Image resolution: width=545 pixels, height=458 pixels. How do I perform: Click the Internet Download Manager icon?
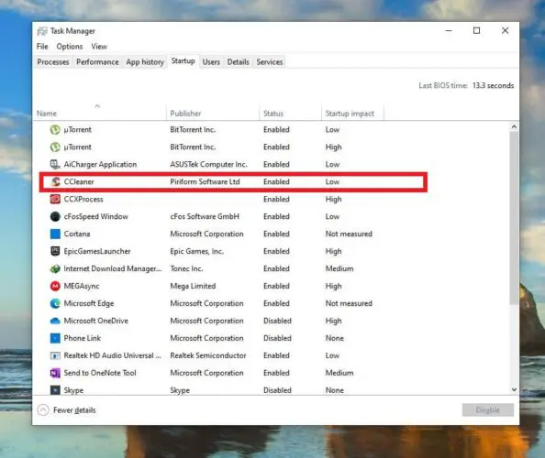[55, 268]
